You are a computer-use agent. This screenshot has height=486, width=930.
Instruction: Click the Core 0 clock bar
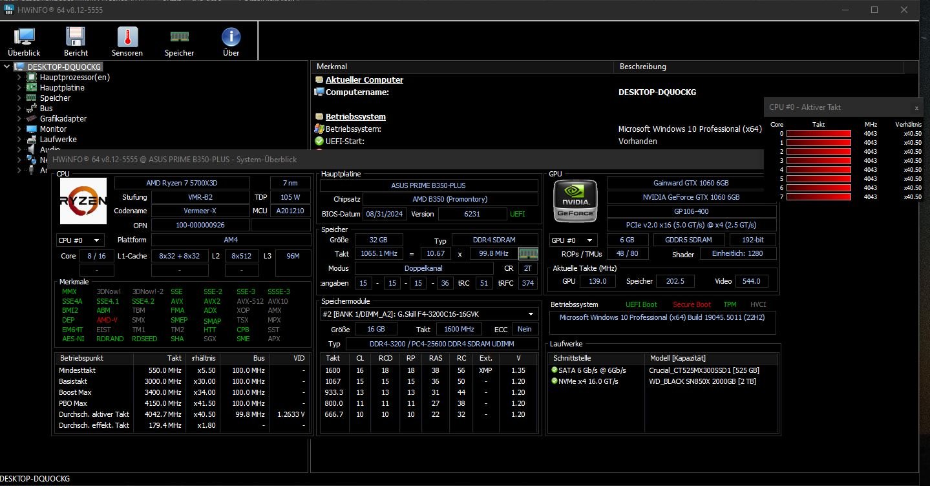pyautogui.click(x=819, y=134)
